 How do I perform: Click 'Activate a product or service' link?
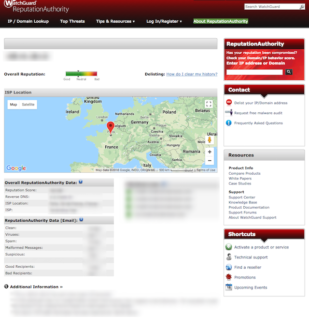coord(261,247)
